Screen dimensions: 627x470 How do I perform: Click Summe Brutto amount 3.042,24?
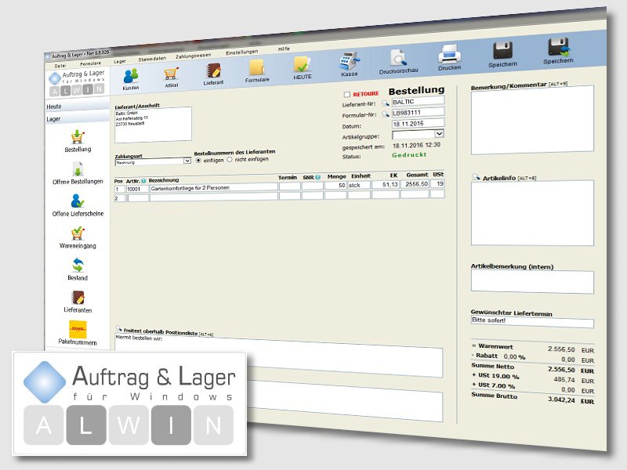click(561, 399)
